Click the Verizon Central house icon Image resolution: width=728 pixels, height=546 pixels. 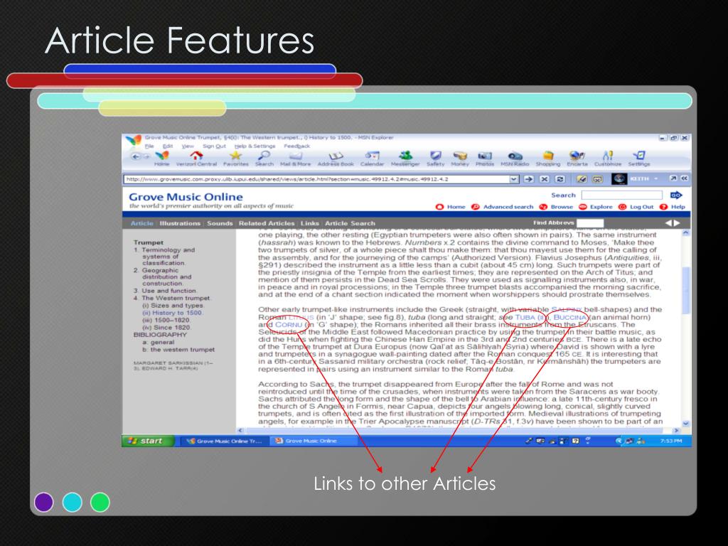[x=196, y=156]
